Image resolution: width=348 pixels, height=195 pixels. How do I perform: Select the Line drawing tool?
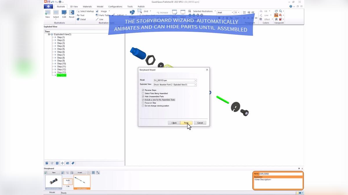[x=99, y=19]
